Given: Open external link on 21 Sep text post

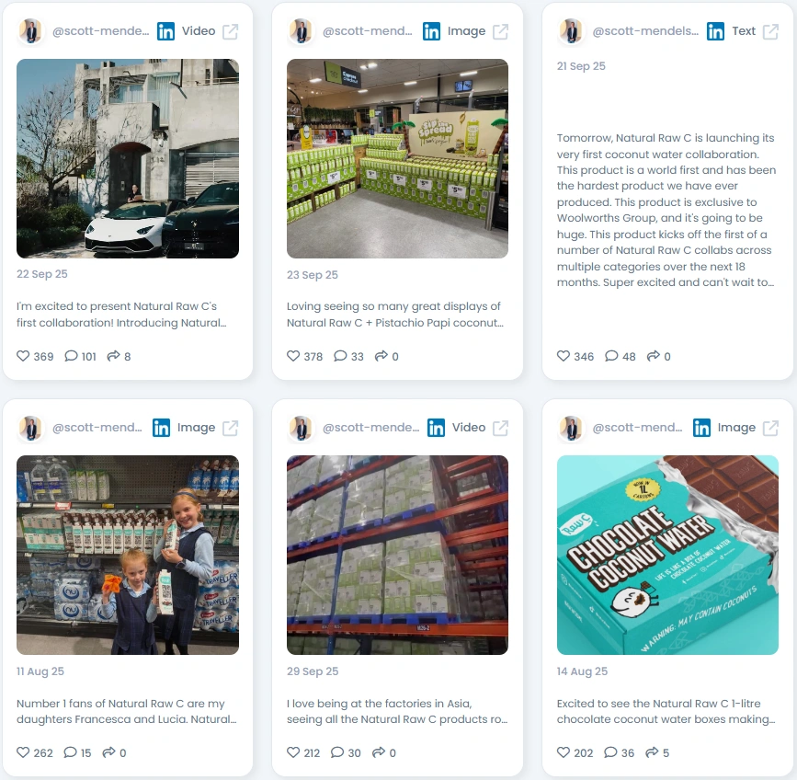Looking at the screenshot, I should tap(770, 31).
